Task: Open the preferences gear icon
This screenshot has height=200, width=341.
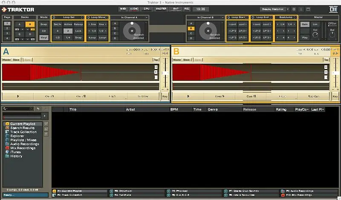Action: pos(294,9)
